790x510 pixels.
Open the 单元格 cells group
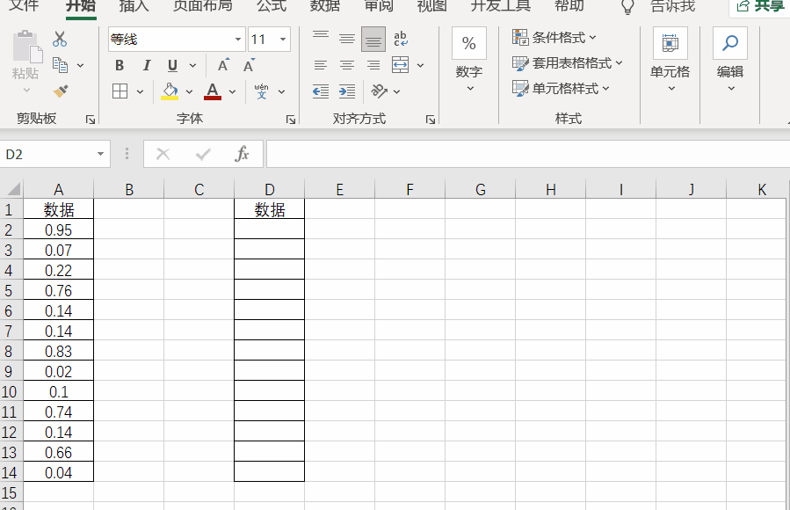670,60
